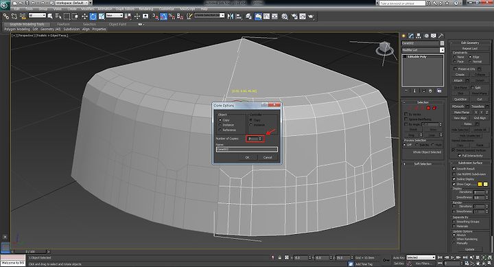Screen dimensions: 494x267
Task: Click the Render Production teapot icon
Action: 310,16
